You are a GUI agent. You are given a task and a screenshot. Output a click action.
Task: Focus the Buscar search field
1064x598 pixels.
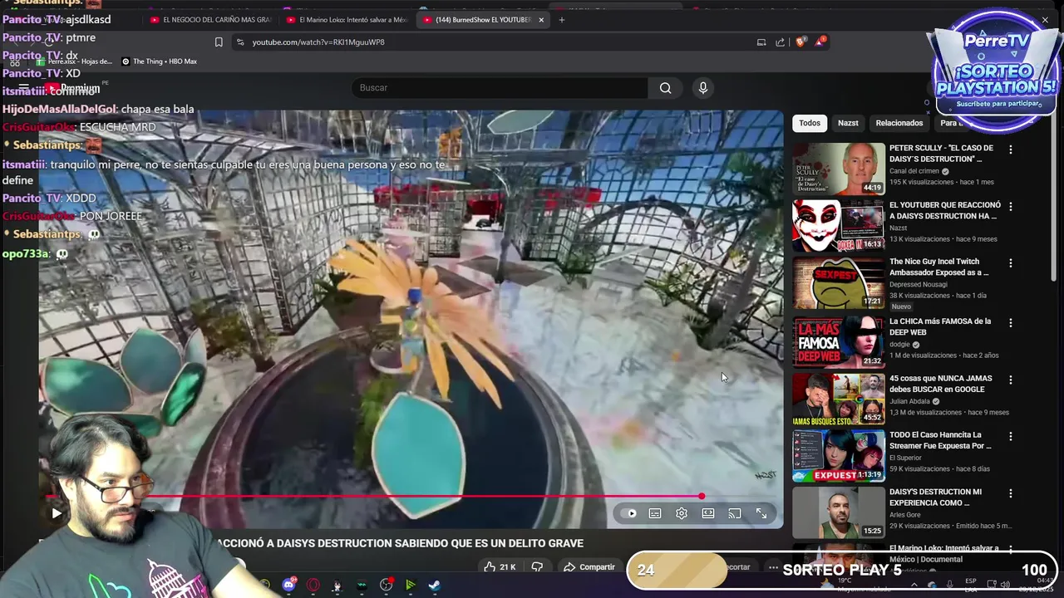click(500, 88)
